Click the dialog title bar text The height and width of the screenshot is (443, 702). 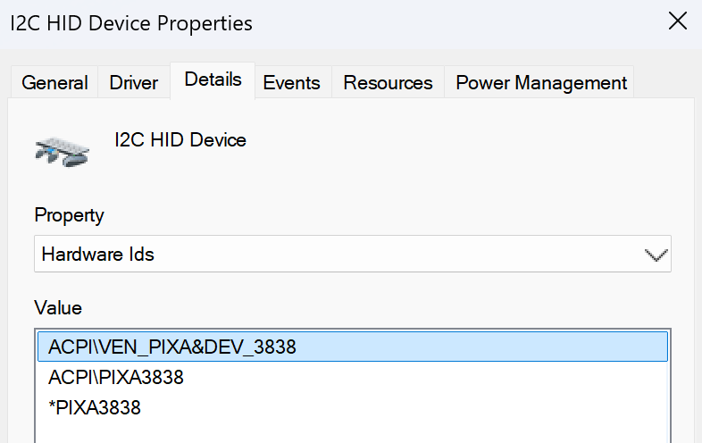131,23
